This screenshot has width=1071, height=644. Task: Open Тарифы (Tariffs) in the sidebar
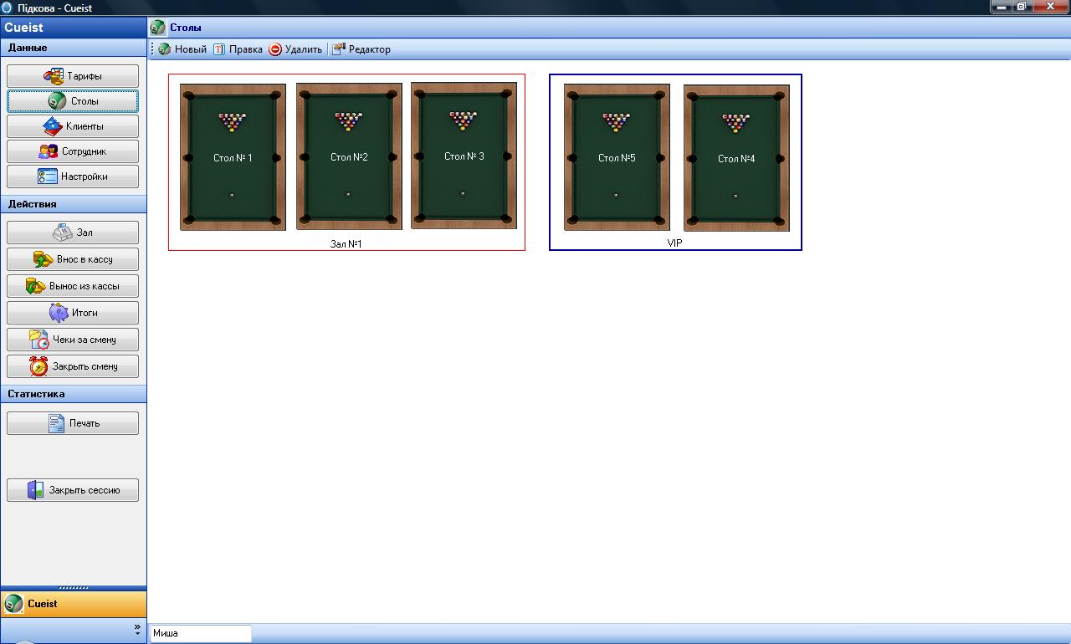coord(73,76)
